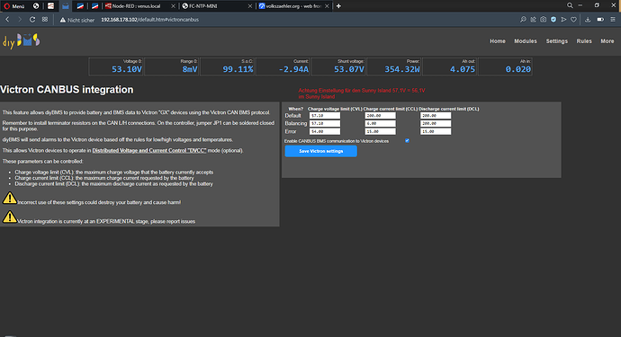Close the FC-NTP-MINI tab

pyautogui.click(x=250, y=6)
